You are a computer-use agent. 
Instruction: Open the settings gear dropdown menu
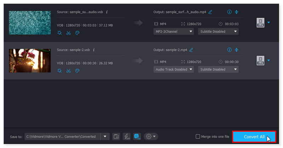tap(151, 137)
